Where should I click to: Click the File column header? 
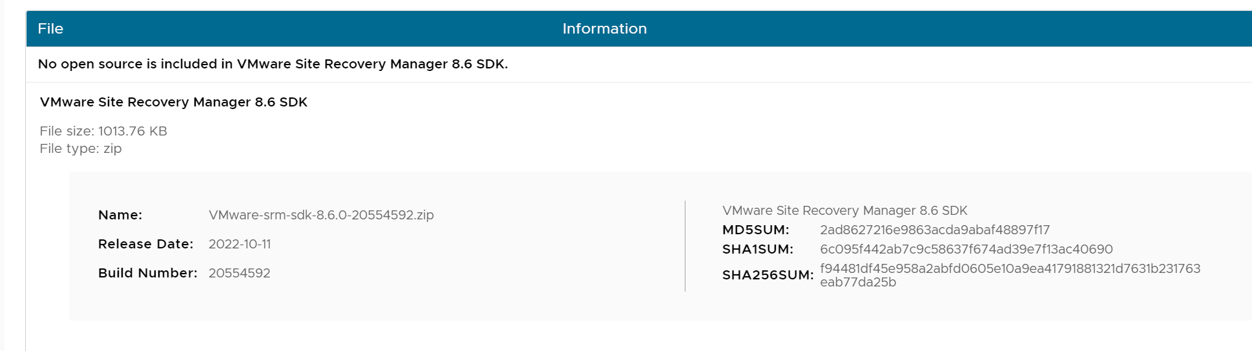[50, 28]
